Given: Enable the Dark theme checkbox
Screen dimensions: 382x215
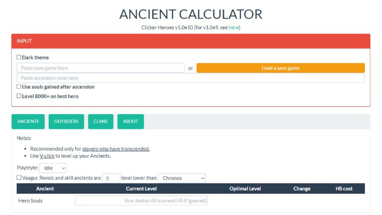Looking at the screenshot, I should pyautogui.click(x=19, y=57).
